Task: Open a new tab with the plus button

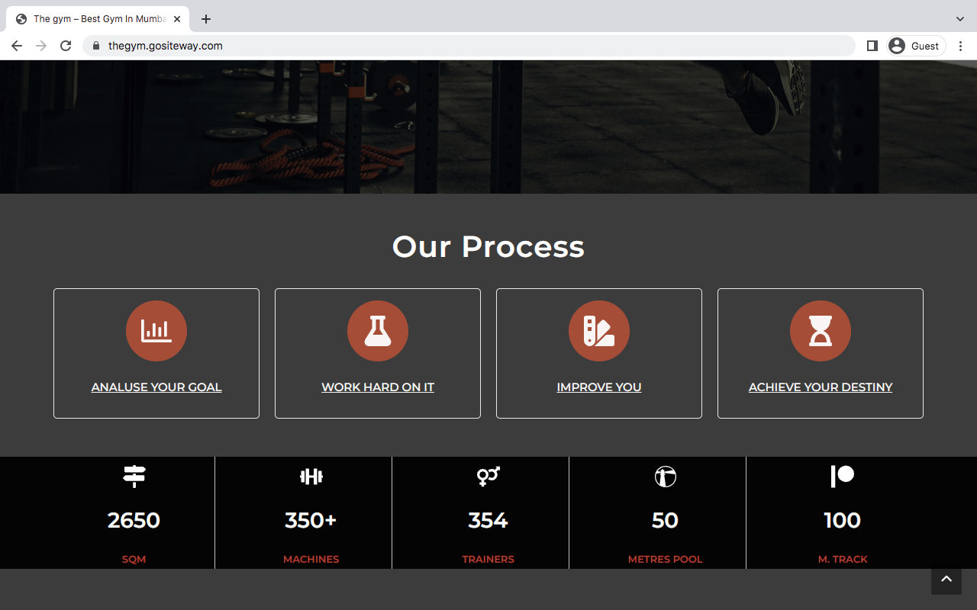Action: click(206, 19)
